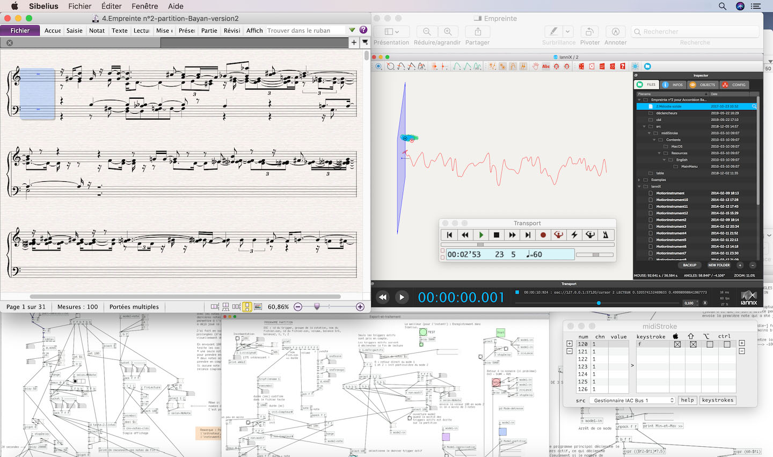Click Sibelius zoom in plus button

(360, 307)
